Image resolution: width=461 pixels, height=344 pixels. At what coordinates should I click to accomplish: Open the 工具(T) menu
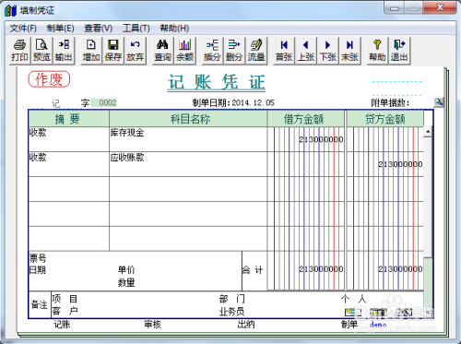click(x=136, y=29)
